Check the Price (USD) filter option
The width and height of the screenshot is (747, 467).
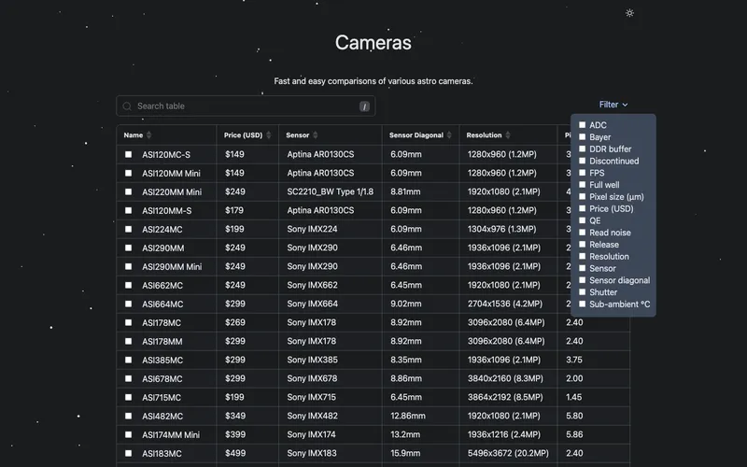click(x=582, y=208)
